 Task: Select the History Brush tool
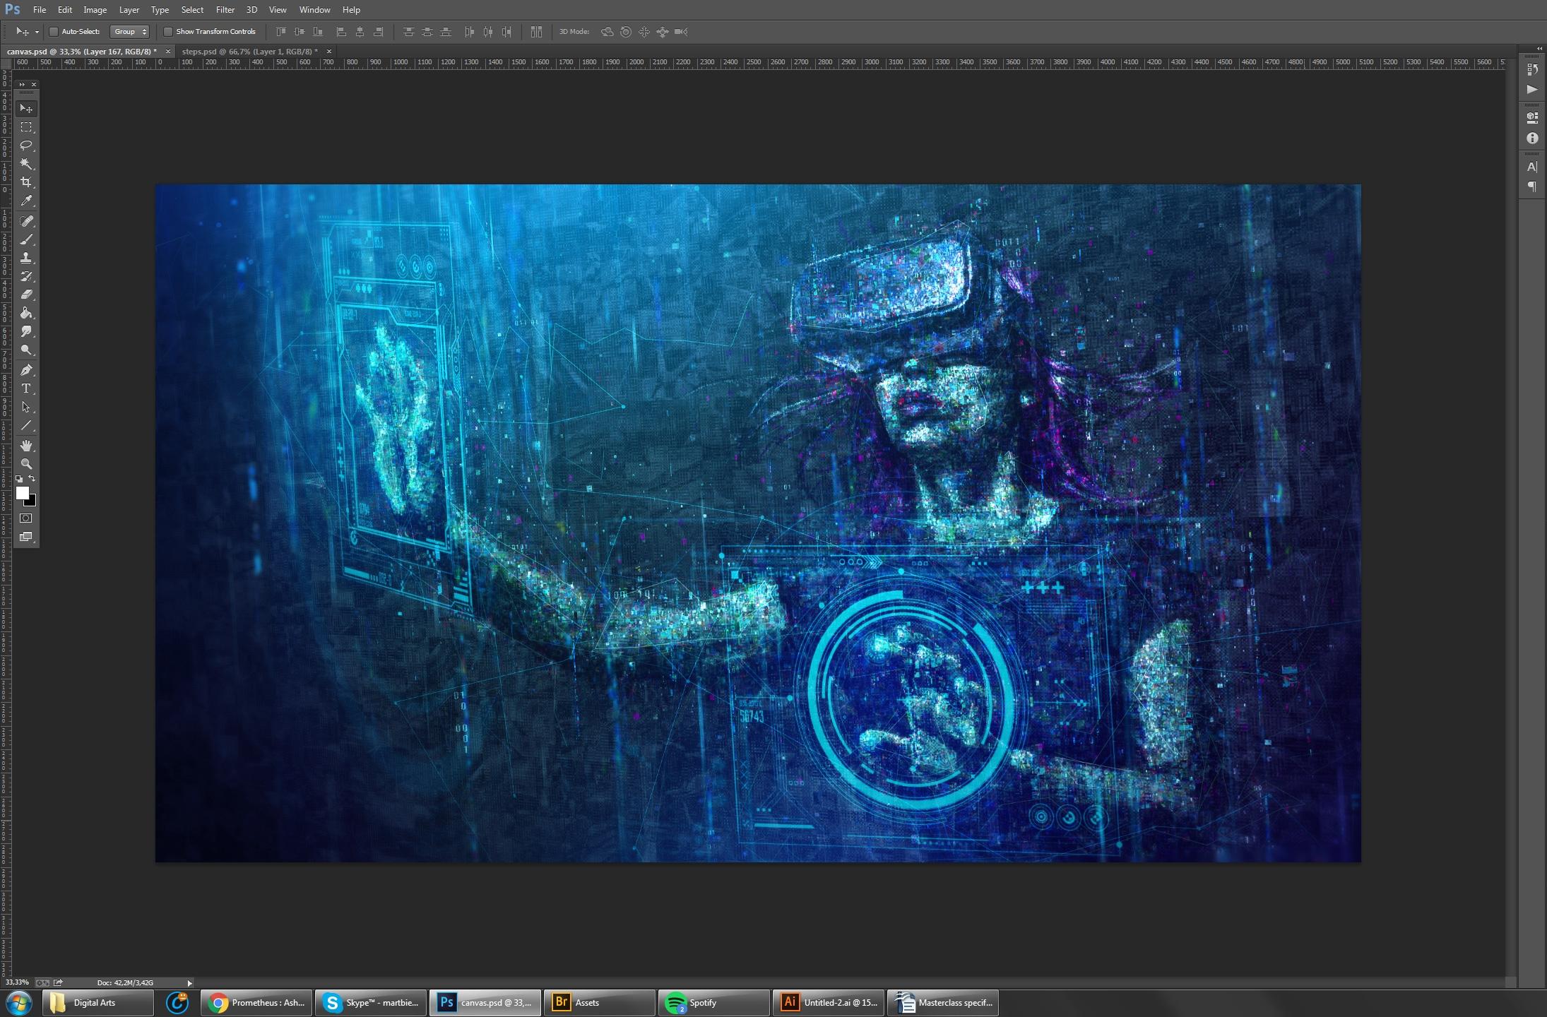(26, 276)
